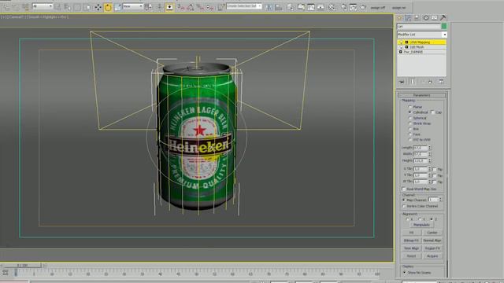Activate the Select and Move tool
Viewport: 504px width, 283px height.
click(98, 7)
